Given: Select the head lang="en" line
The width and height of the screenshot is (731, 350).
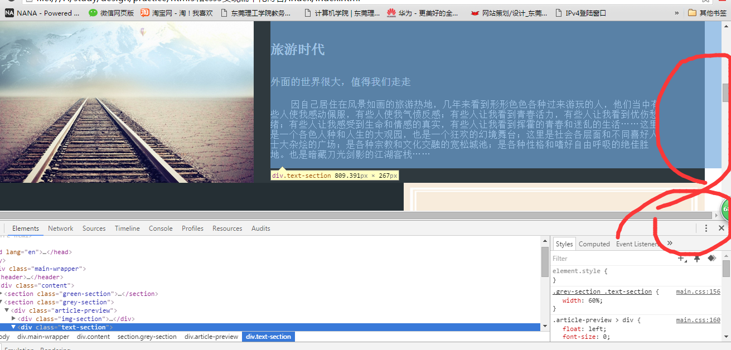Looking at the screenshot, I should [x=36, y=252].
